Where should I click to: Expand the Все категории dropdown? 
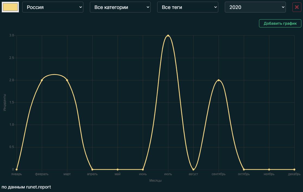pos(120,7)
